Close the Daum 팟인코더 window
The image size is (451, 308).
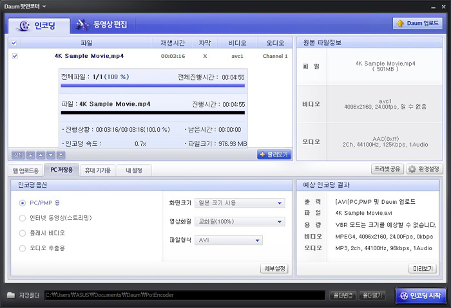tap(443, 6)
